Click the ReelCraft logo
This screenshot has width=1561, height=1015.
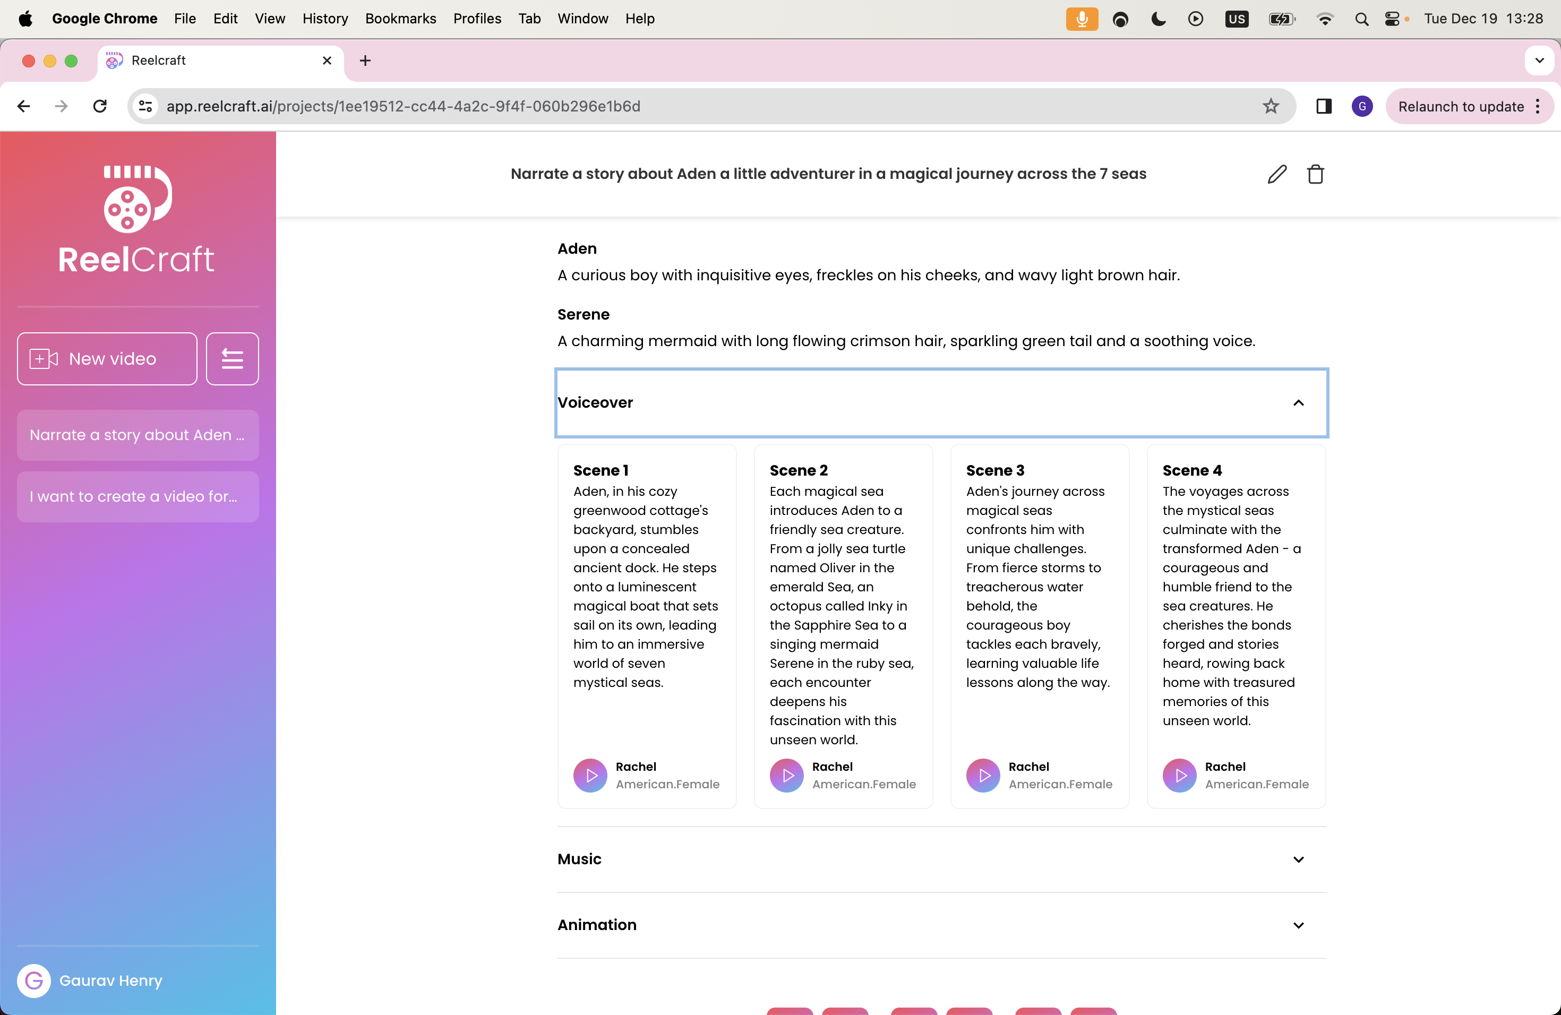pos(137,220)
